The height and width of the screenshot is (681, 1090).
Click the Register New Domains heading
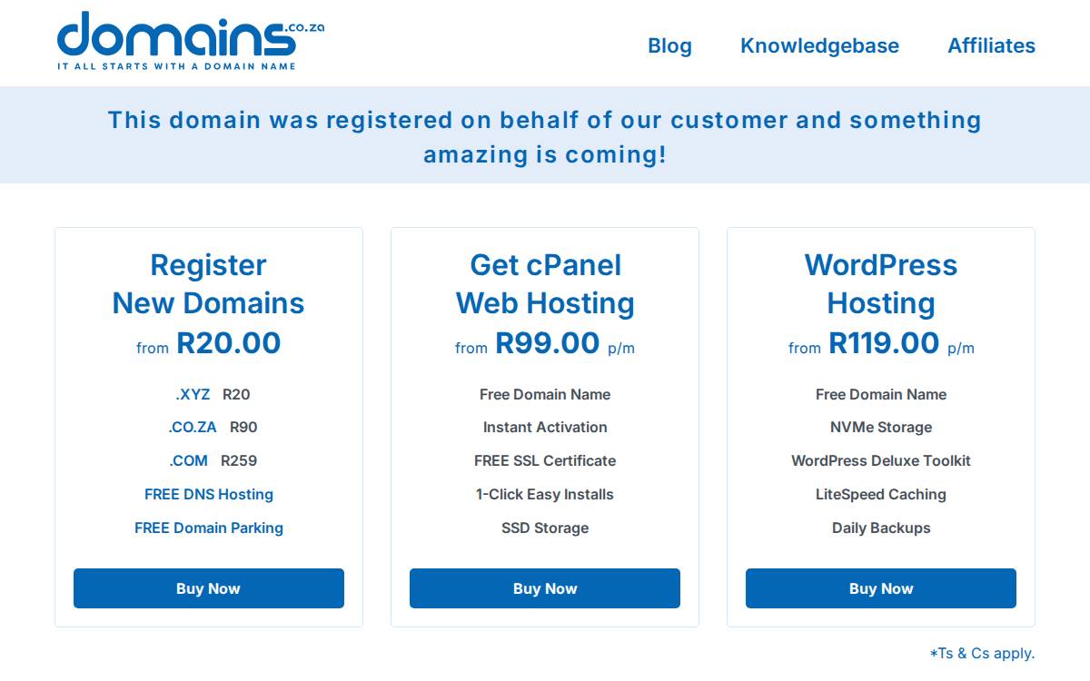click(x=209, y=284)
